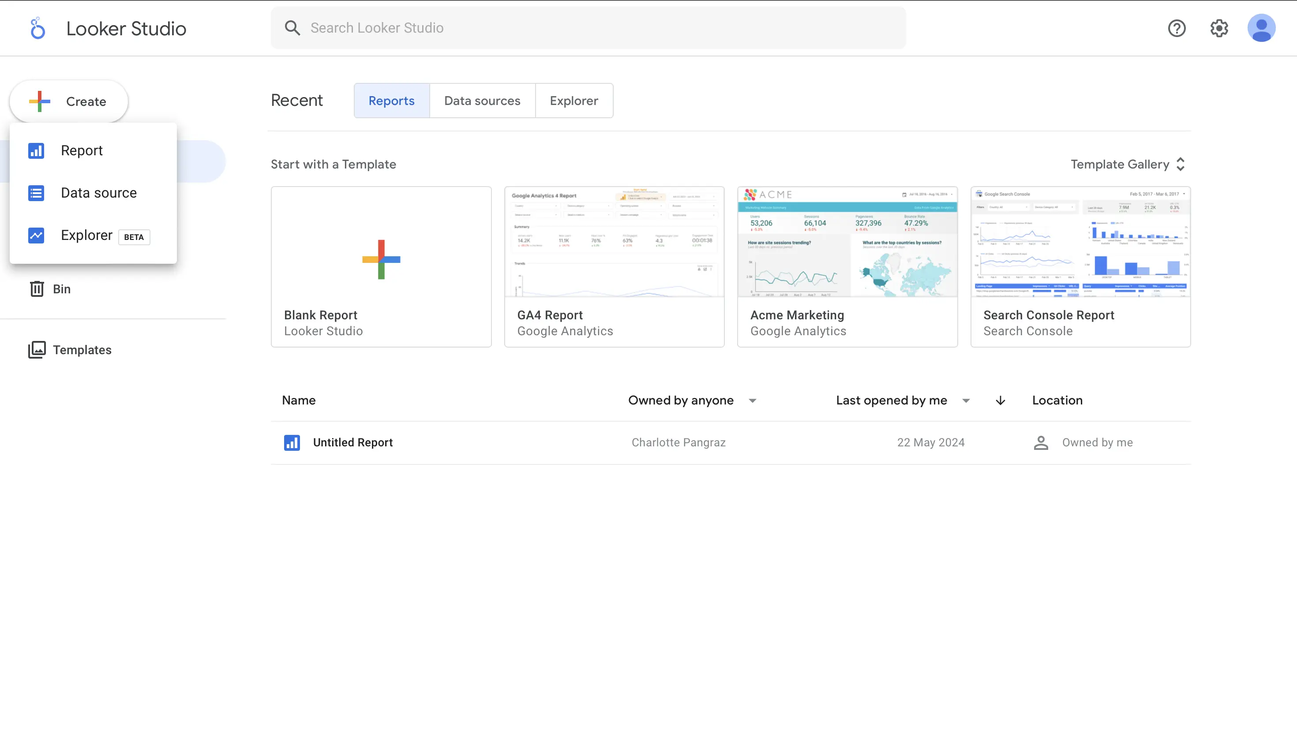Click the Untitled Report file icon
Image resolution: width=1297 pixels, height=741 pixels.
[x=292, y=443]
